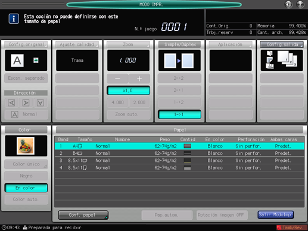Select left-pointing original direction icon

11,103
